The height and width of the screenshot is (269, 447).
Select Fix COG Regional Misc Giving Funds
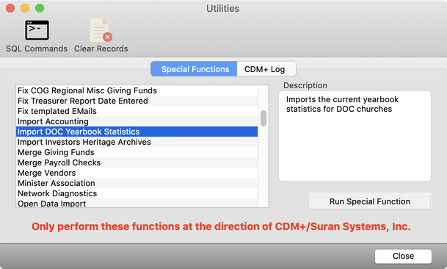[137, 90]
